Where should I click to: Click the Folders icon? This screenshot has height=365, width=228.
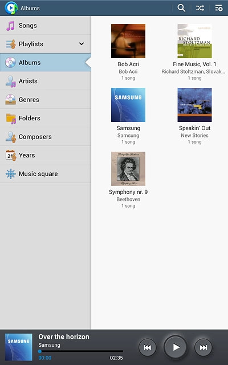point(11,118)
